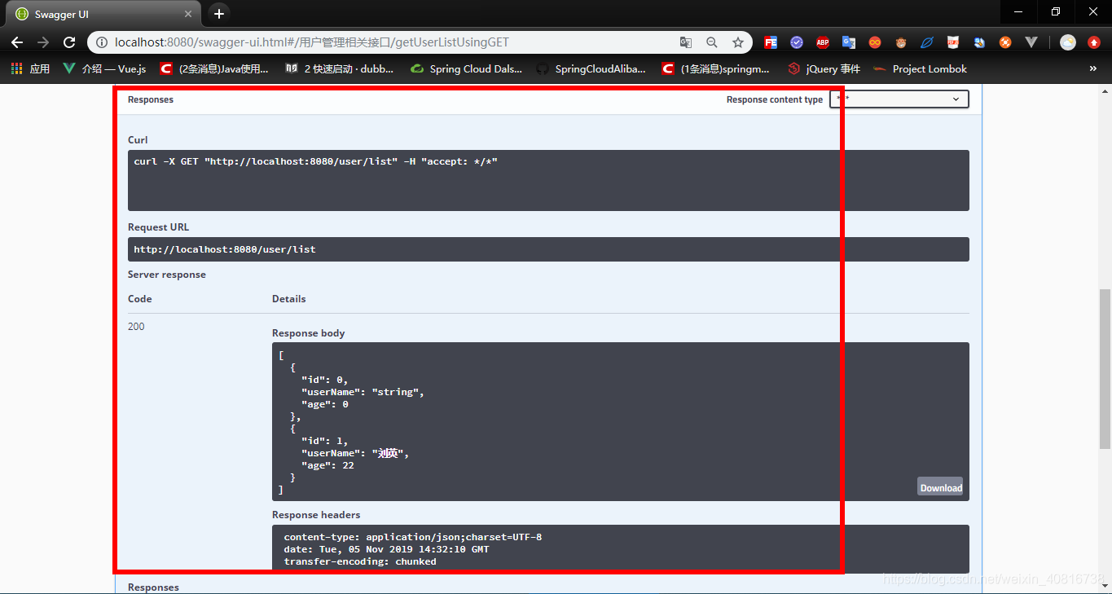Image resolution: width=1112 pixels, height=594 pixels.
Task: Open the orange infinity extension icon
Action: [875, 42]
